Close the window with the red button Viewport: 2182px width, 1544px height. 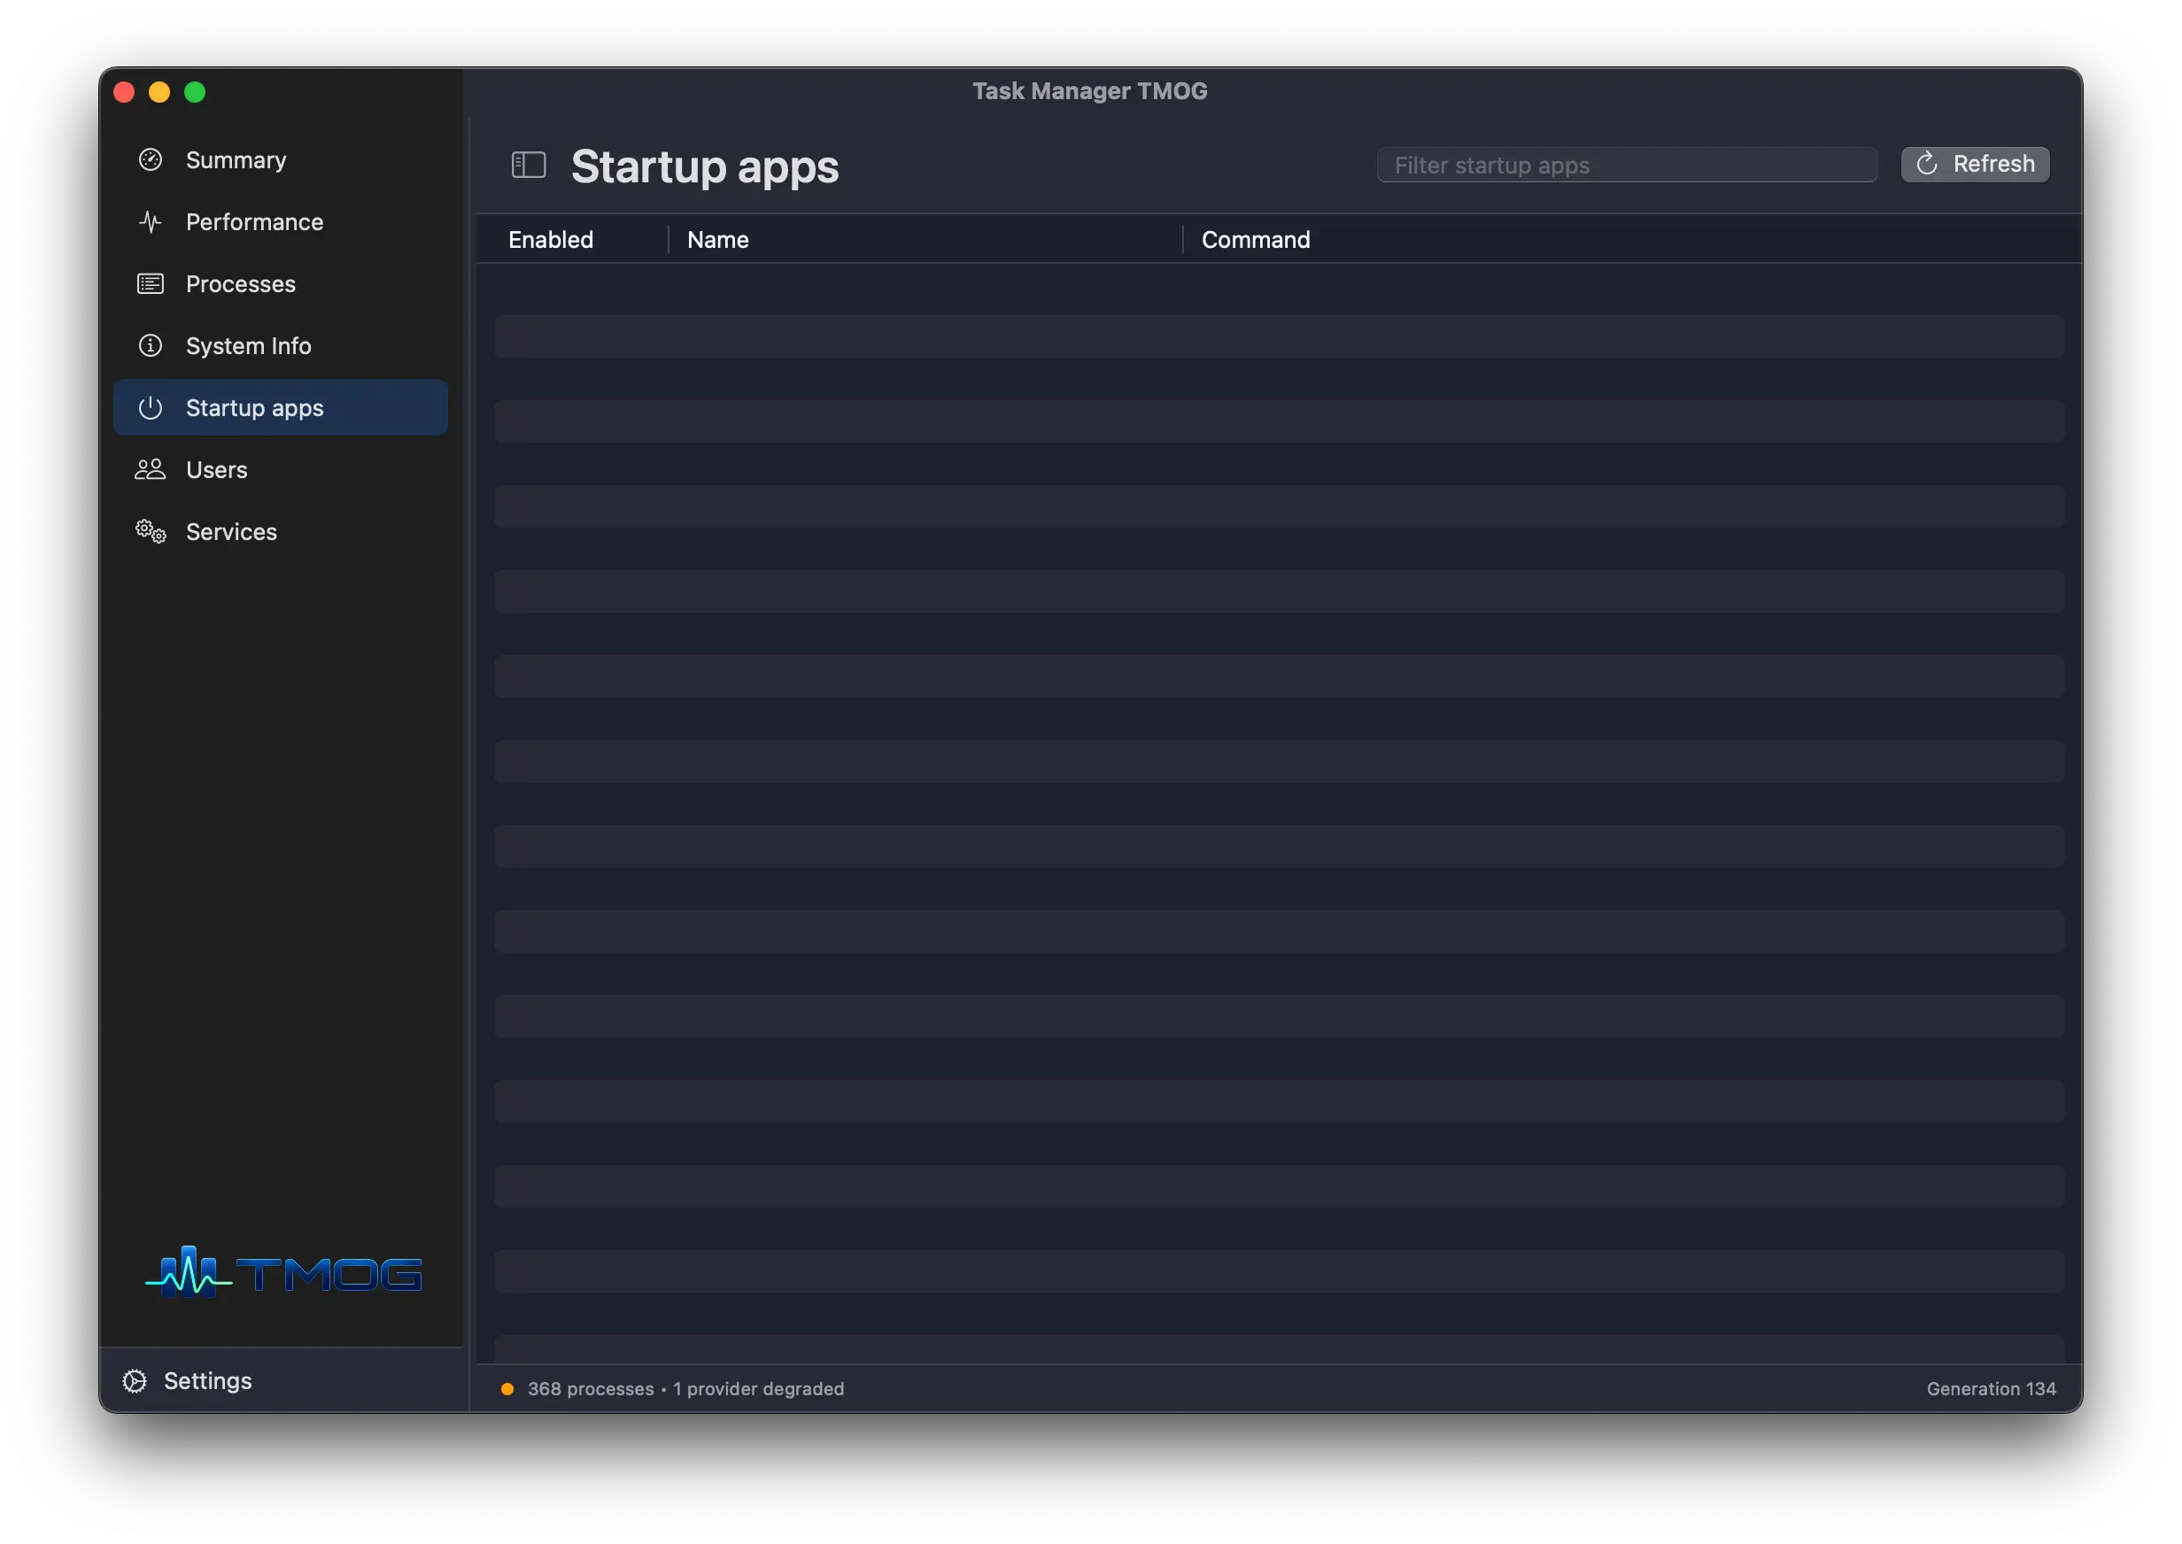pos(124,92)
